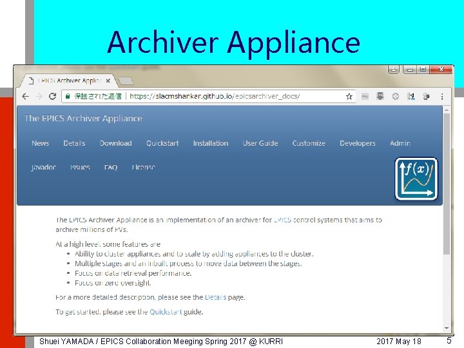The height and width of the screenshot is (348, 464).
Task: Close the EPICS Archiver Appliance tab
Action: click(108, 81)
